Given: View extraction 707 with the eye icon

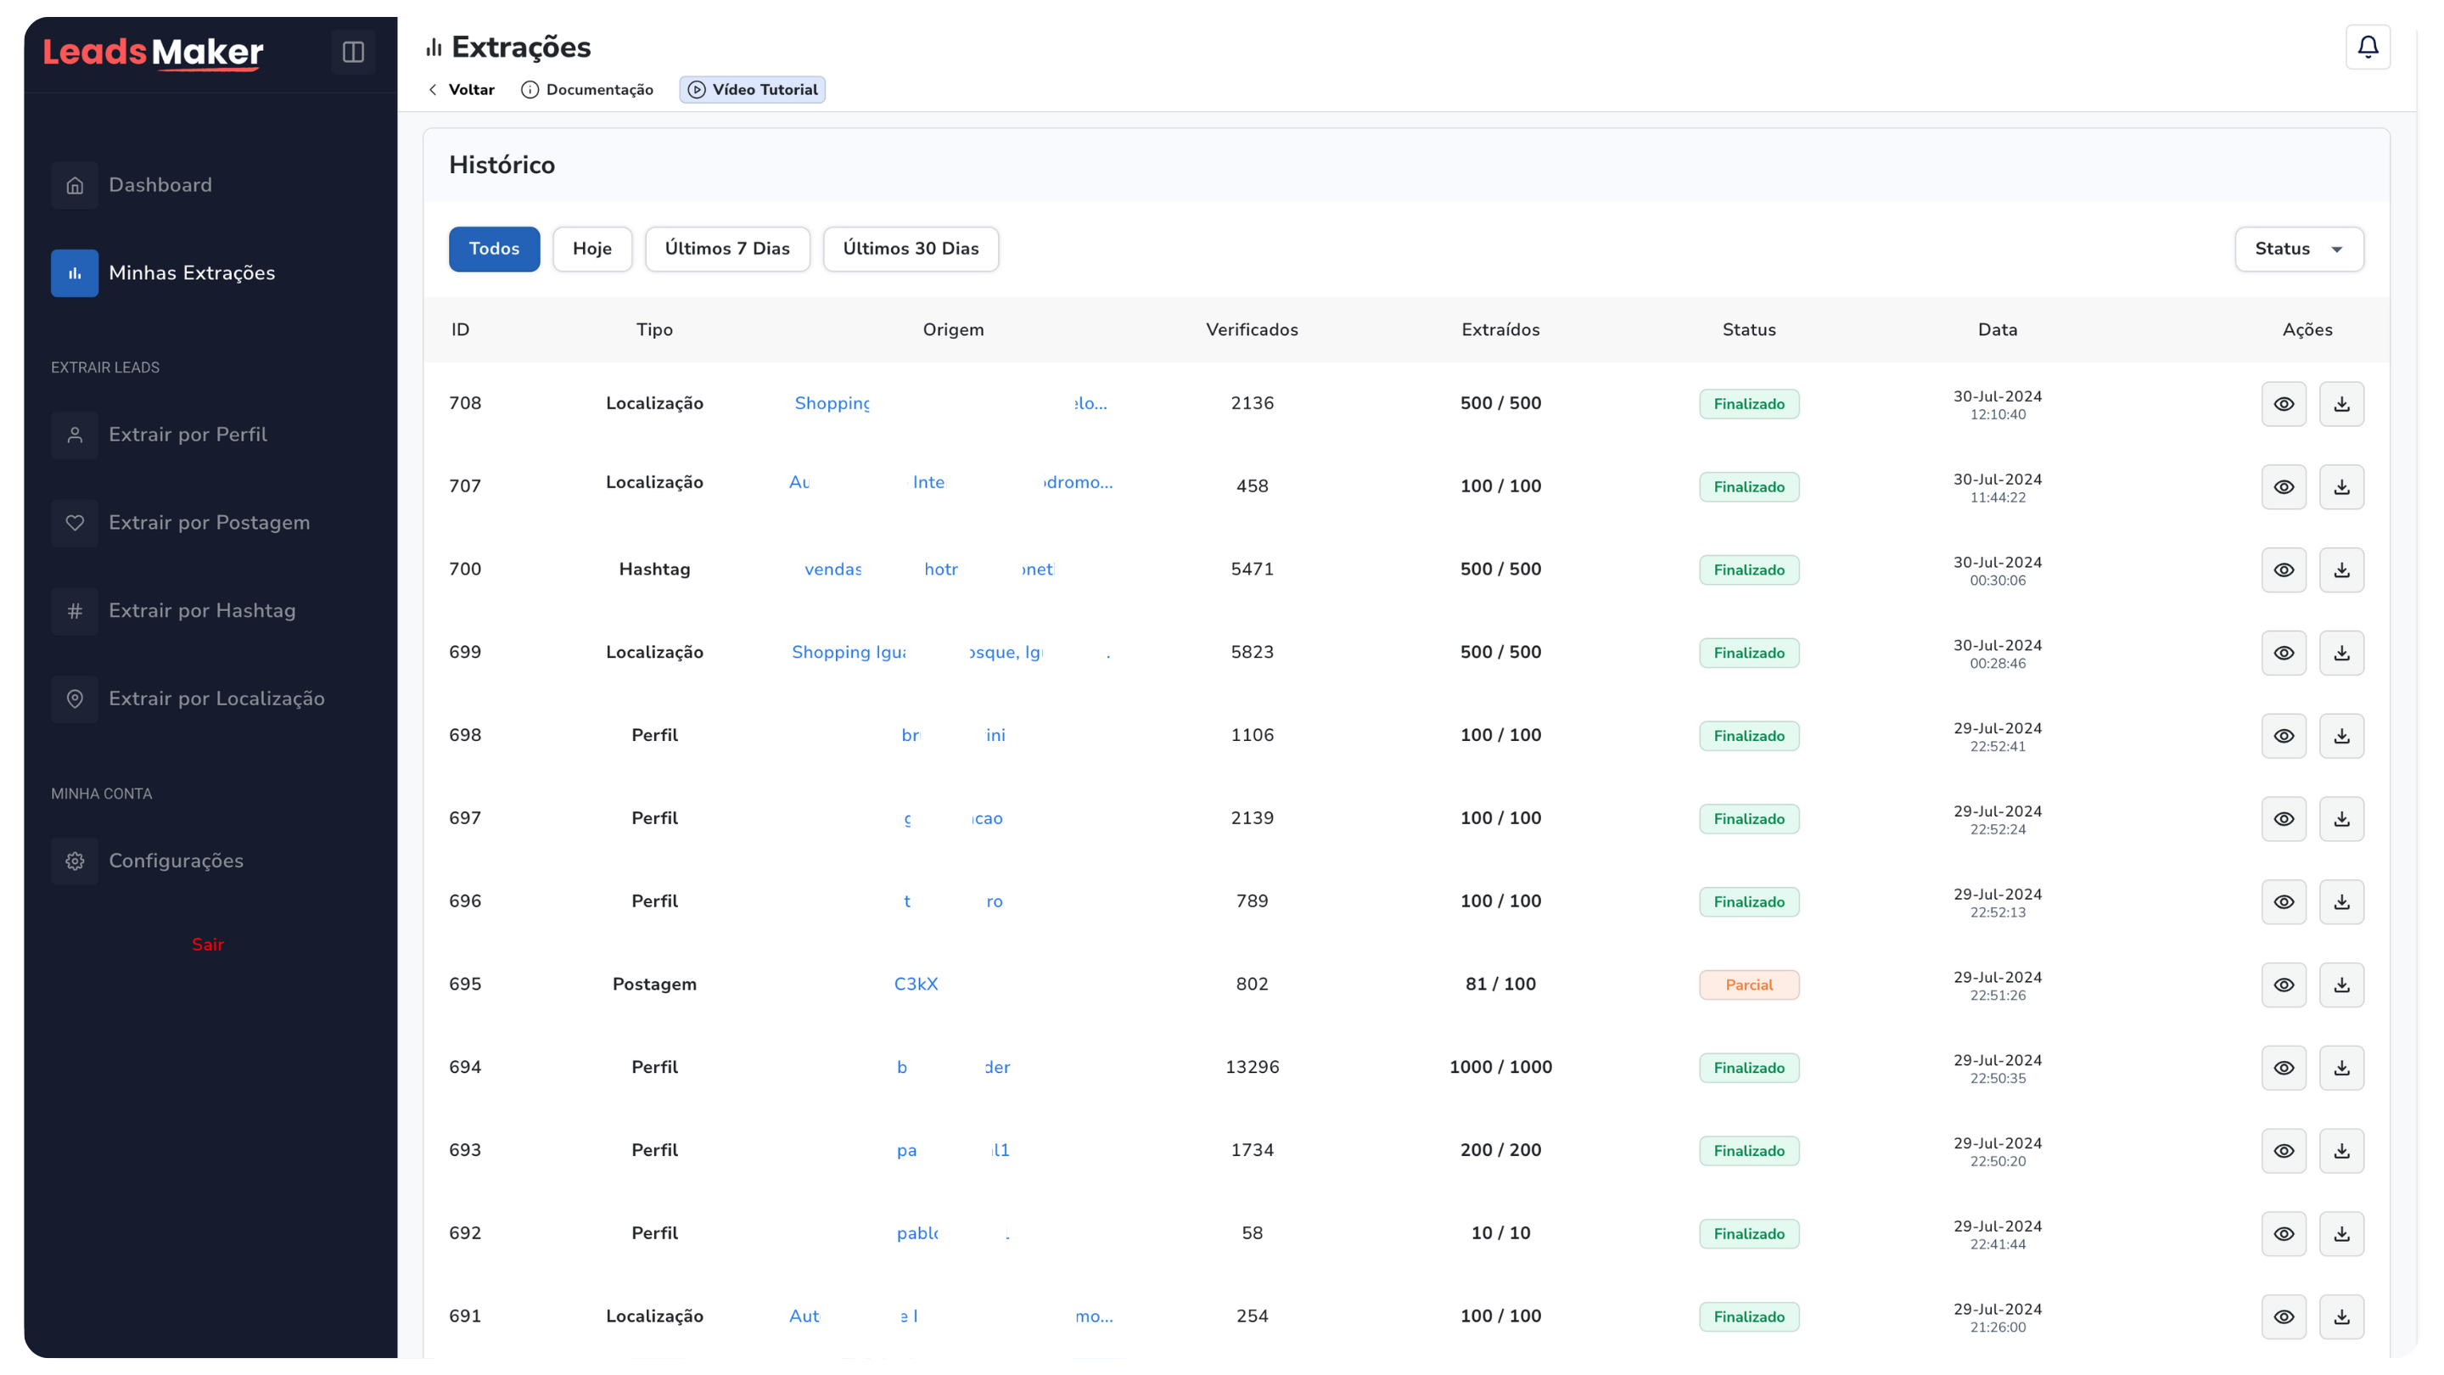Looking at the screenshot, I should click(x=2283, y=487).
